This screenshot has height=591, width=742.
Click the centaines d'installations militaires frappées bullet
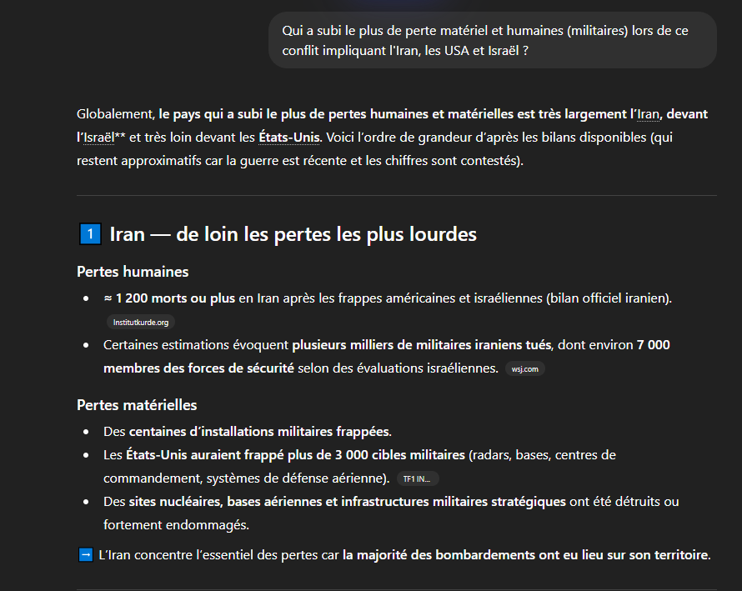(259, 432)
